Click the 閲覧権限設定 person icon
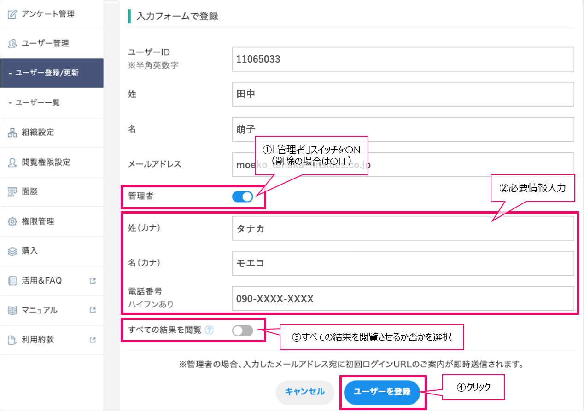Screen dimensions: 584x411 point(12,162)
